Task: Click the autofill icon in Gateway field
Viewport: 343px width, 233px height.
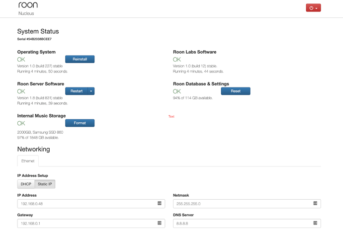Action: click(x=160, y=223)
